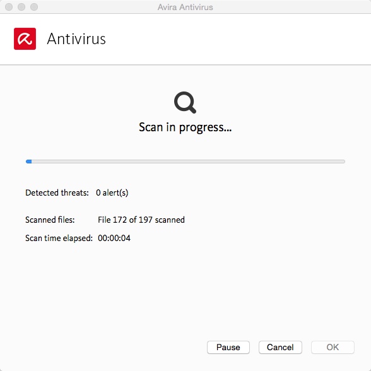Click the Avira Antivirus title bar text

pyautogui.click(x=185, y=7)
